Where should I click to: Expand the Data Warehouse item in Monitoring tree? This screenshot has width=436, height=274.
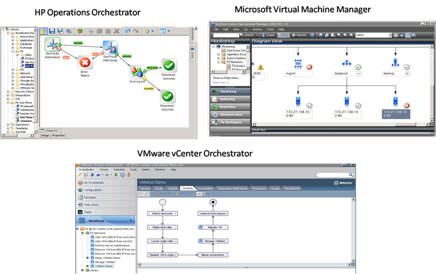tap(219, 58)
